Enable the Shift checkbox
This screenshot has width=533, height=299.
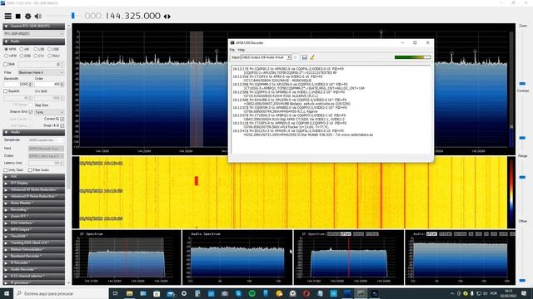click(x=6, y=64)
